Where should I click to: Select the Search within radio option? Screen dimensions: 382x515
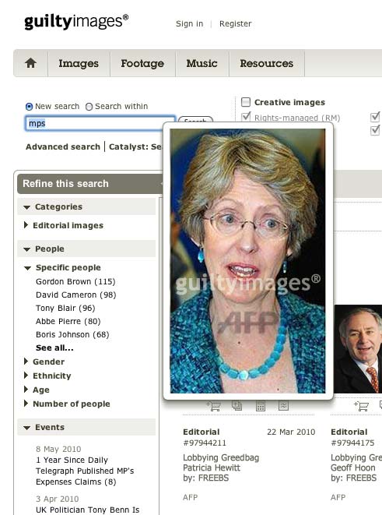pyautogui.click(x=89, y=107)
